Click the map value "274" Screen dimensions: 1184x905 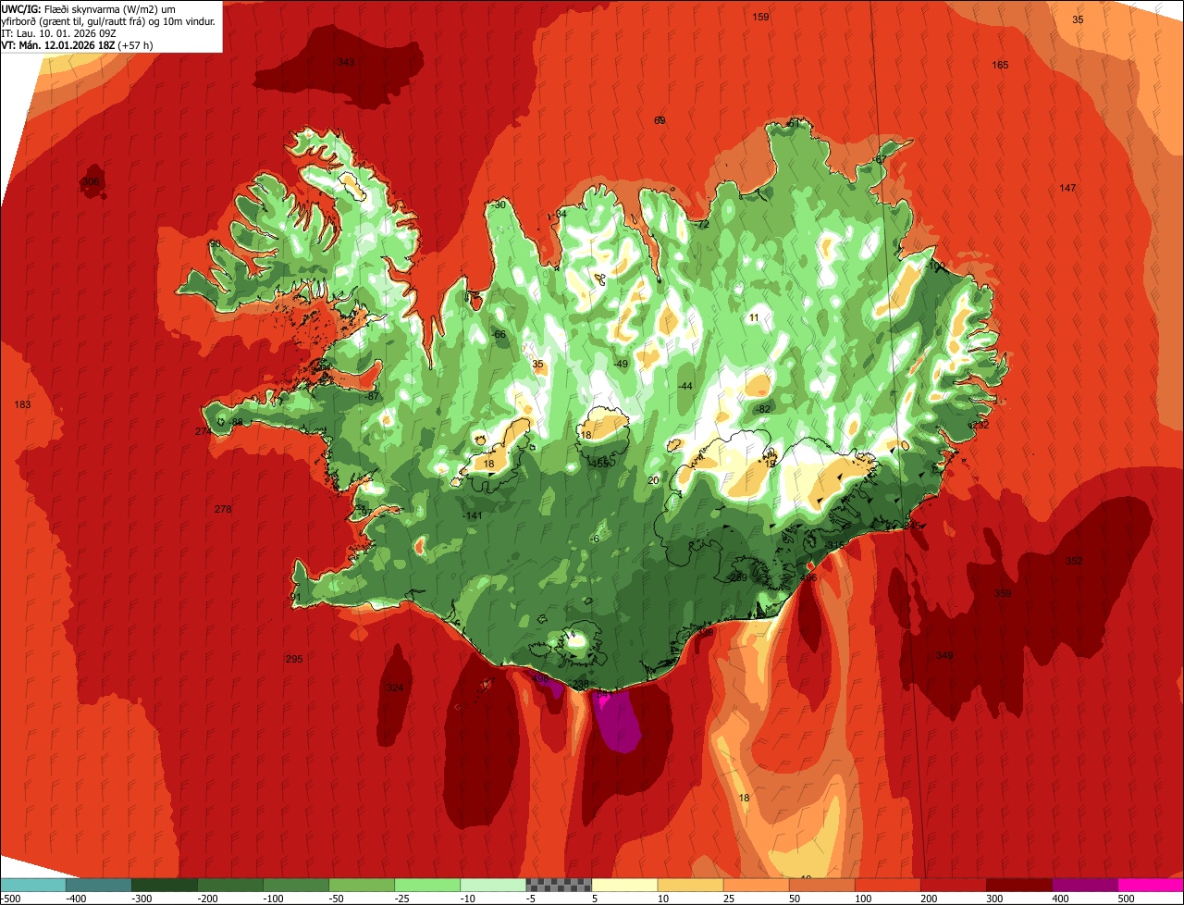click(203, 432)
